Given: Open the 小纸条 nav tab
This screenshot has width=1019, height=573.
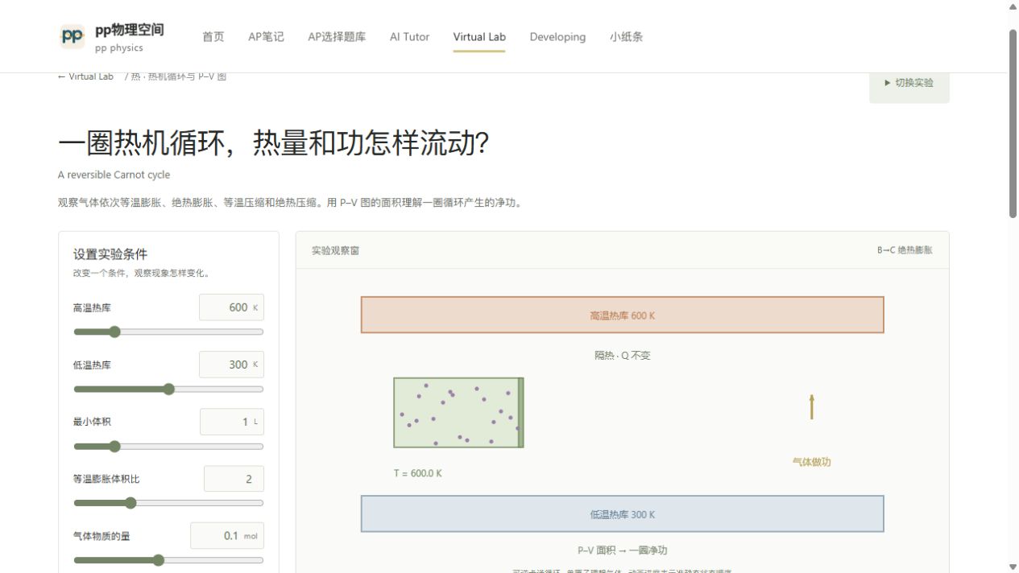Looking at the screenshot, I should pos(626,37).
